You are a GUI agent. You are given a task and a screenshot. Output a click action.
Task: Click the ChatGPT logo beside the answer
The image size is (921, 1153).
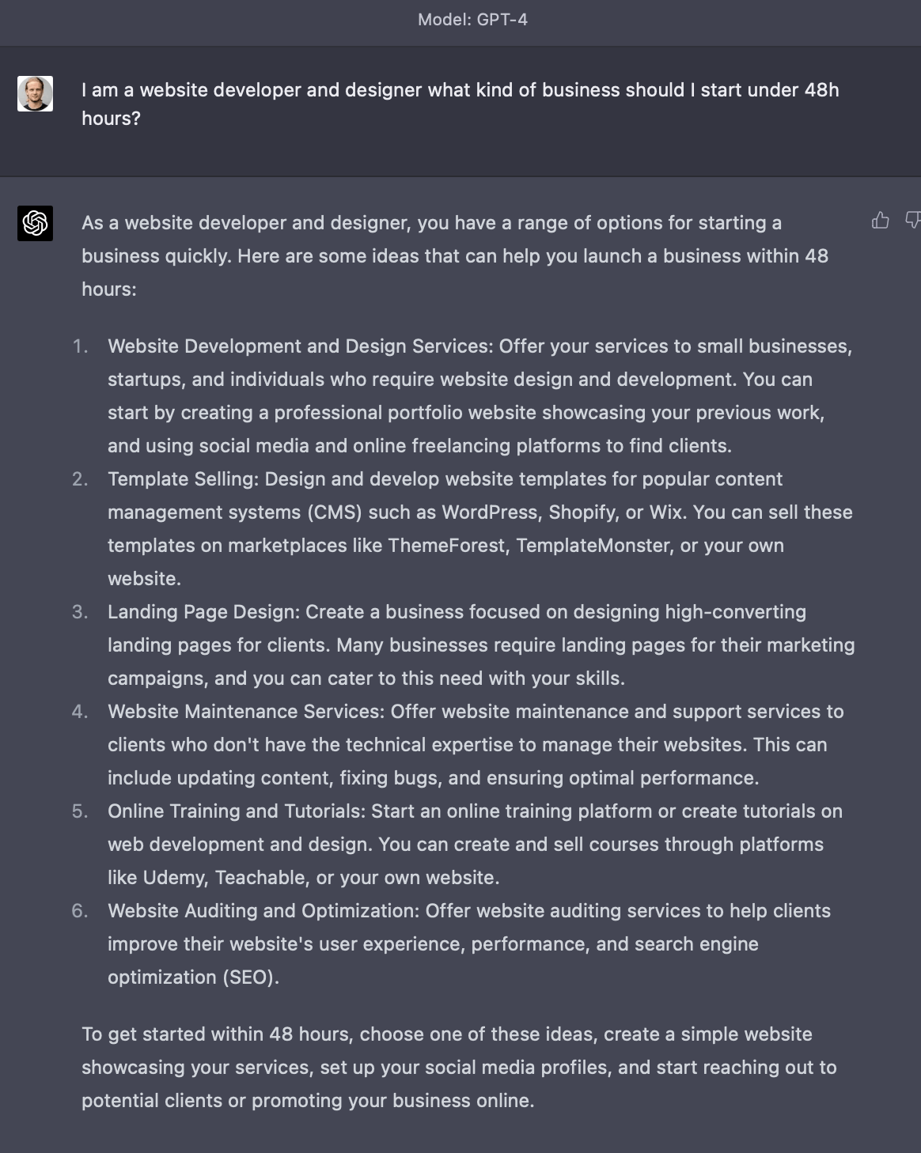(35, 223)
